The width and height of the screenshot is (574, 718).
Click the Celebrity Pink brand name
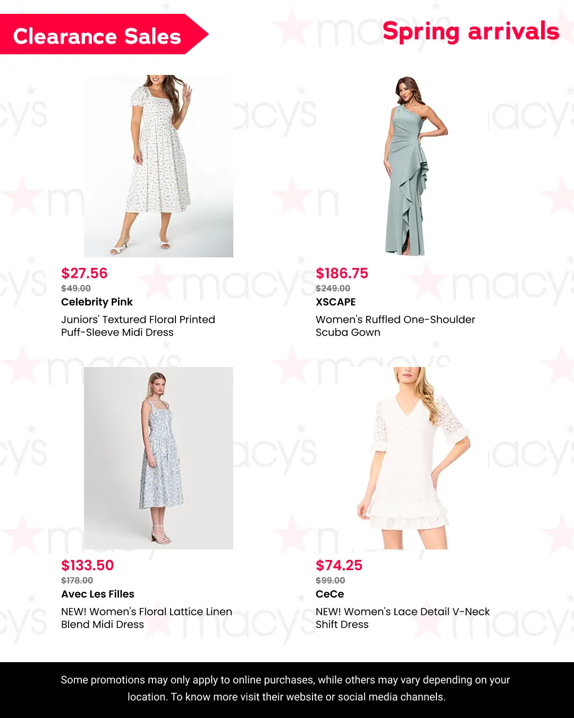pyautogui.click(x=97, y=302)
